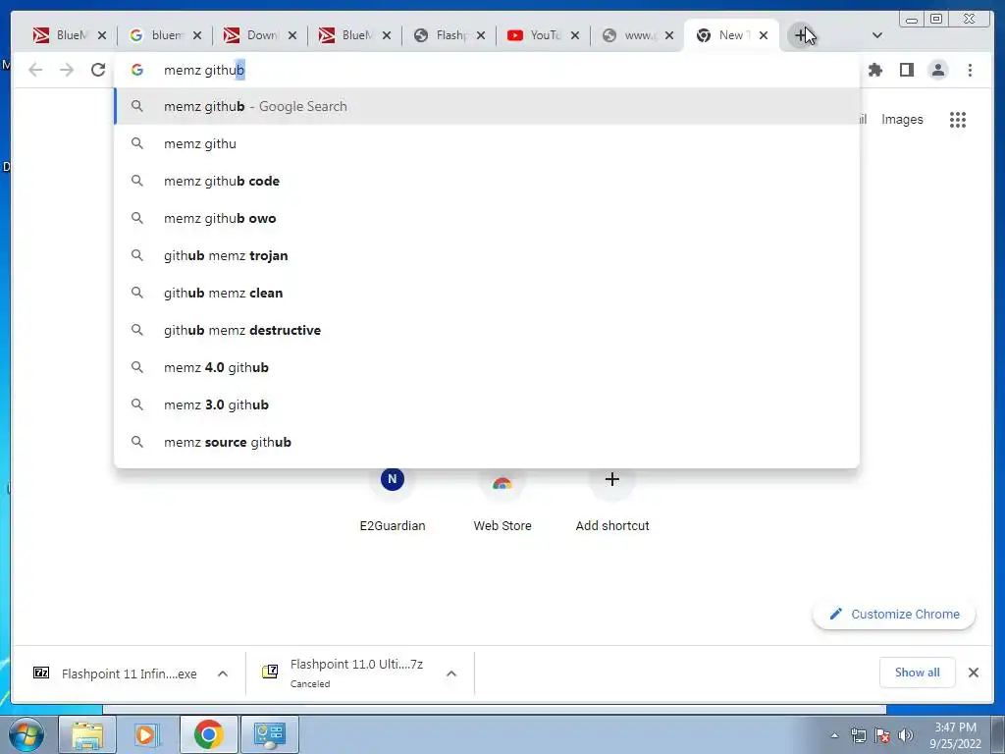Open Windows Media Player from taskbar

point(147,734)
